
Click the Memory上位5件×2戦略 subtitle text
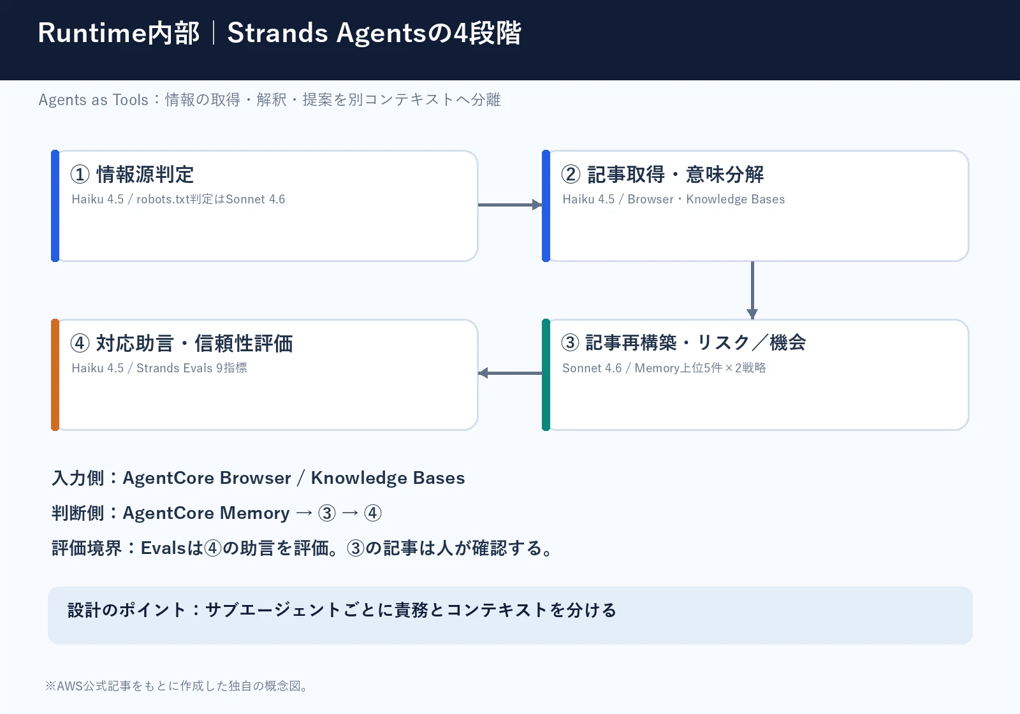(x=700, y=368)
